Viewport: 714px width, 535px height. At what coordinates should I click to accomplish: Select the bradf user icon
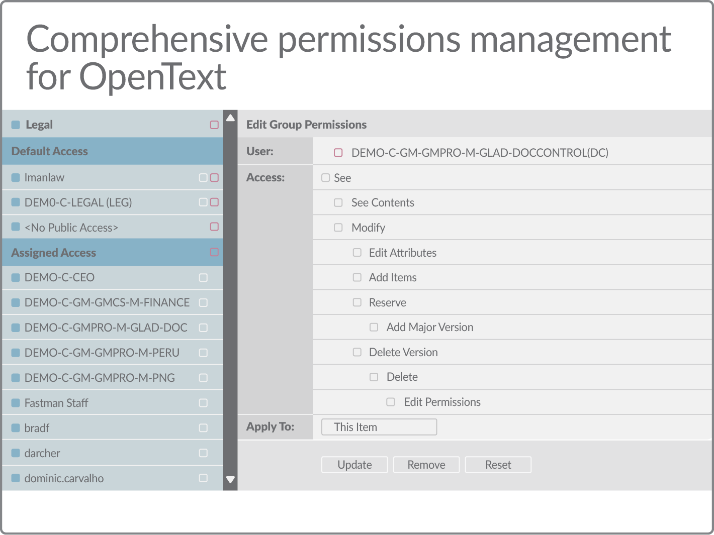(16, 427)
